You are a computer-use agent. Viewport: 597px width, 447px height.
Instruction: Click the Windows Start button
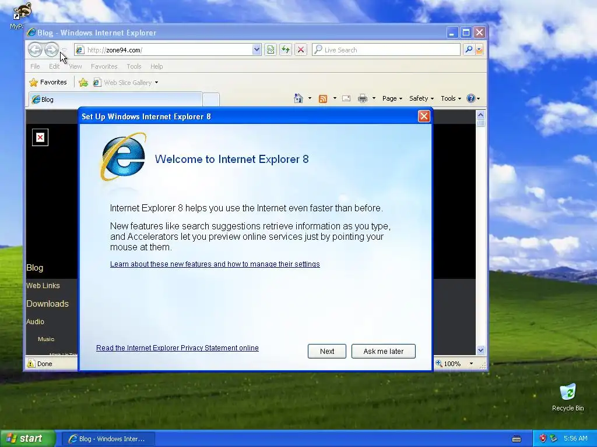(28, 439)
